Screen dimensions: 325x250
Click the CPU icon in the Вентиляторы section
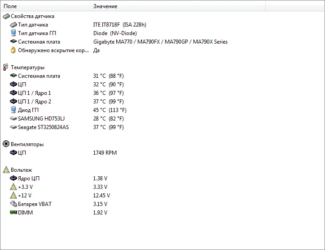pos(13,152)
